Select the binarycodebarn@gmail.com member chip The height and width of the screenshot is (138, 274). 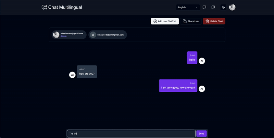click(108, 35)
